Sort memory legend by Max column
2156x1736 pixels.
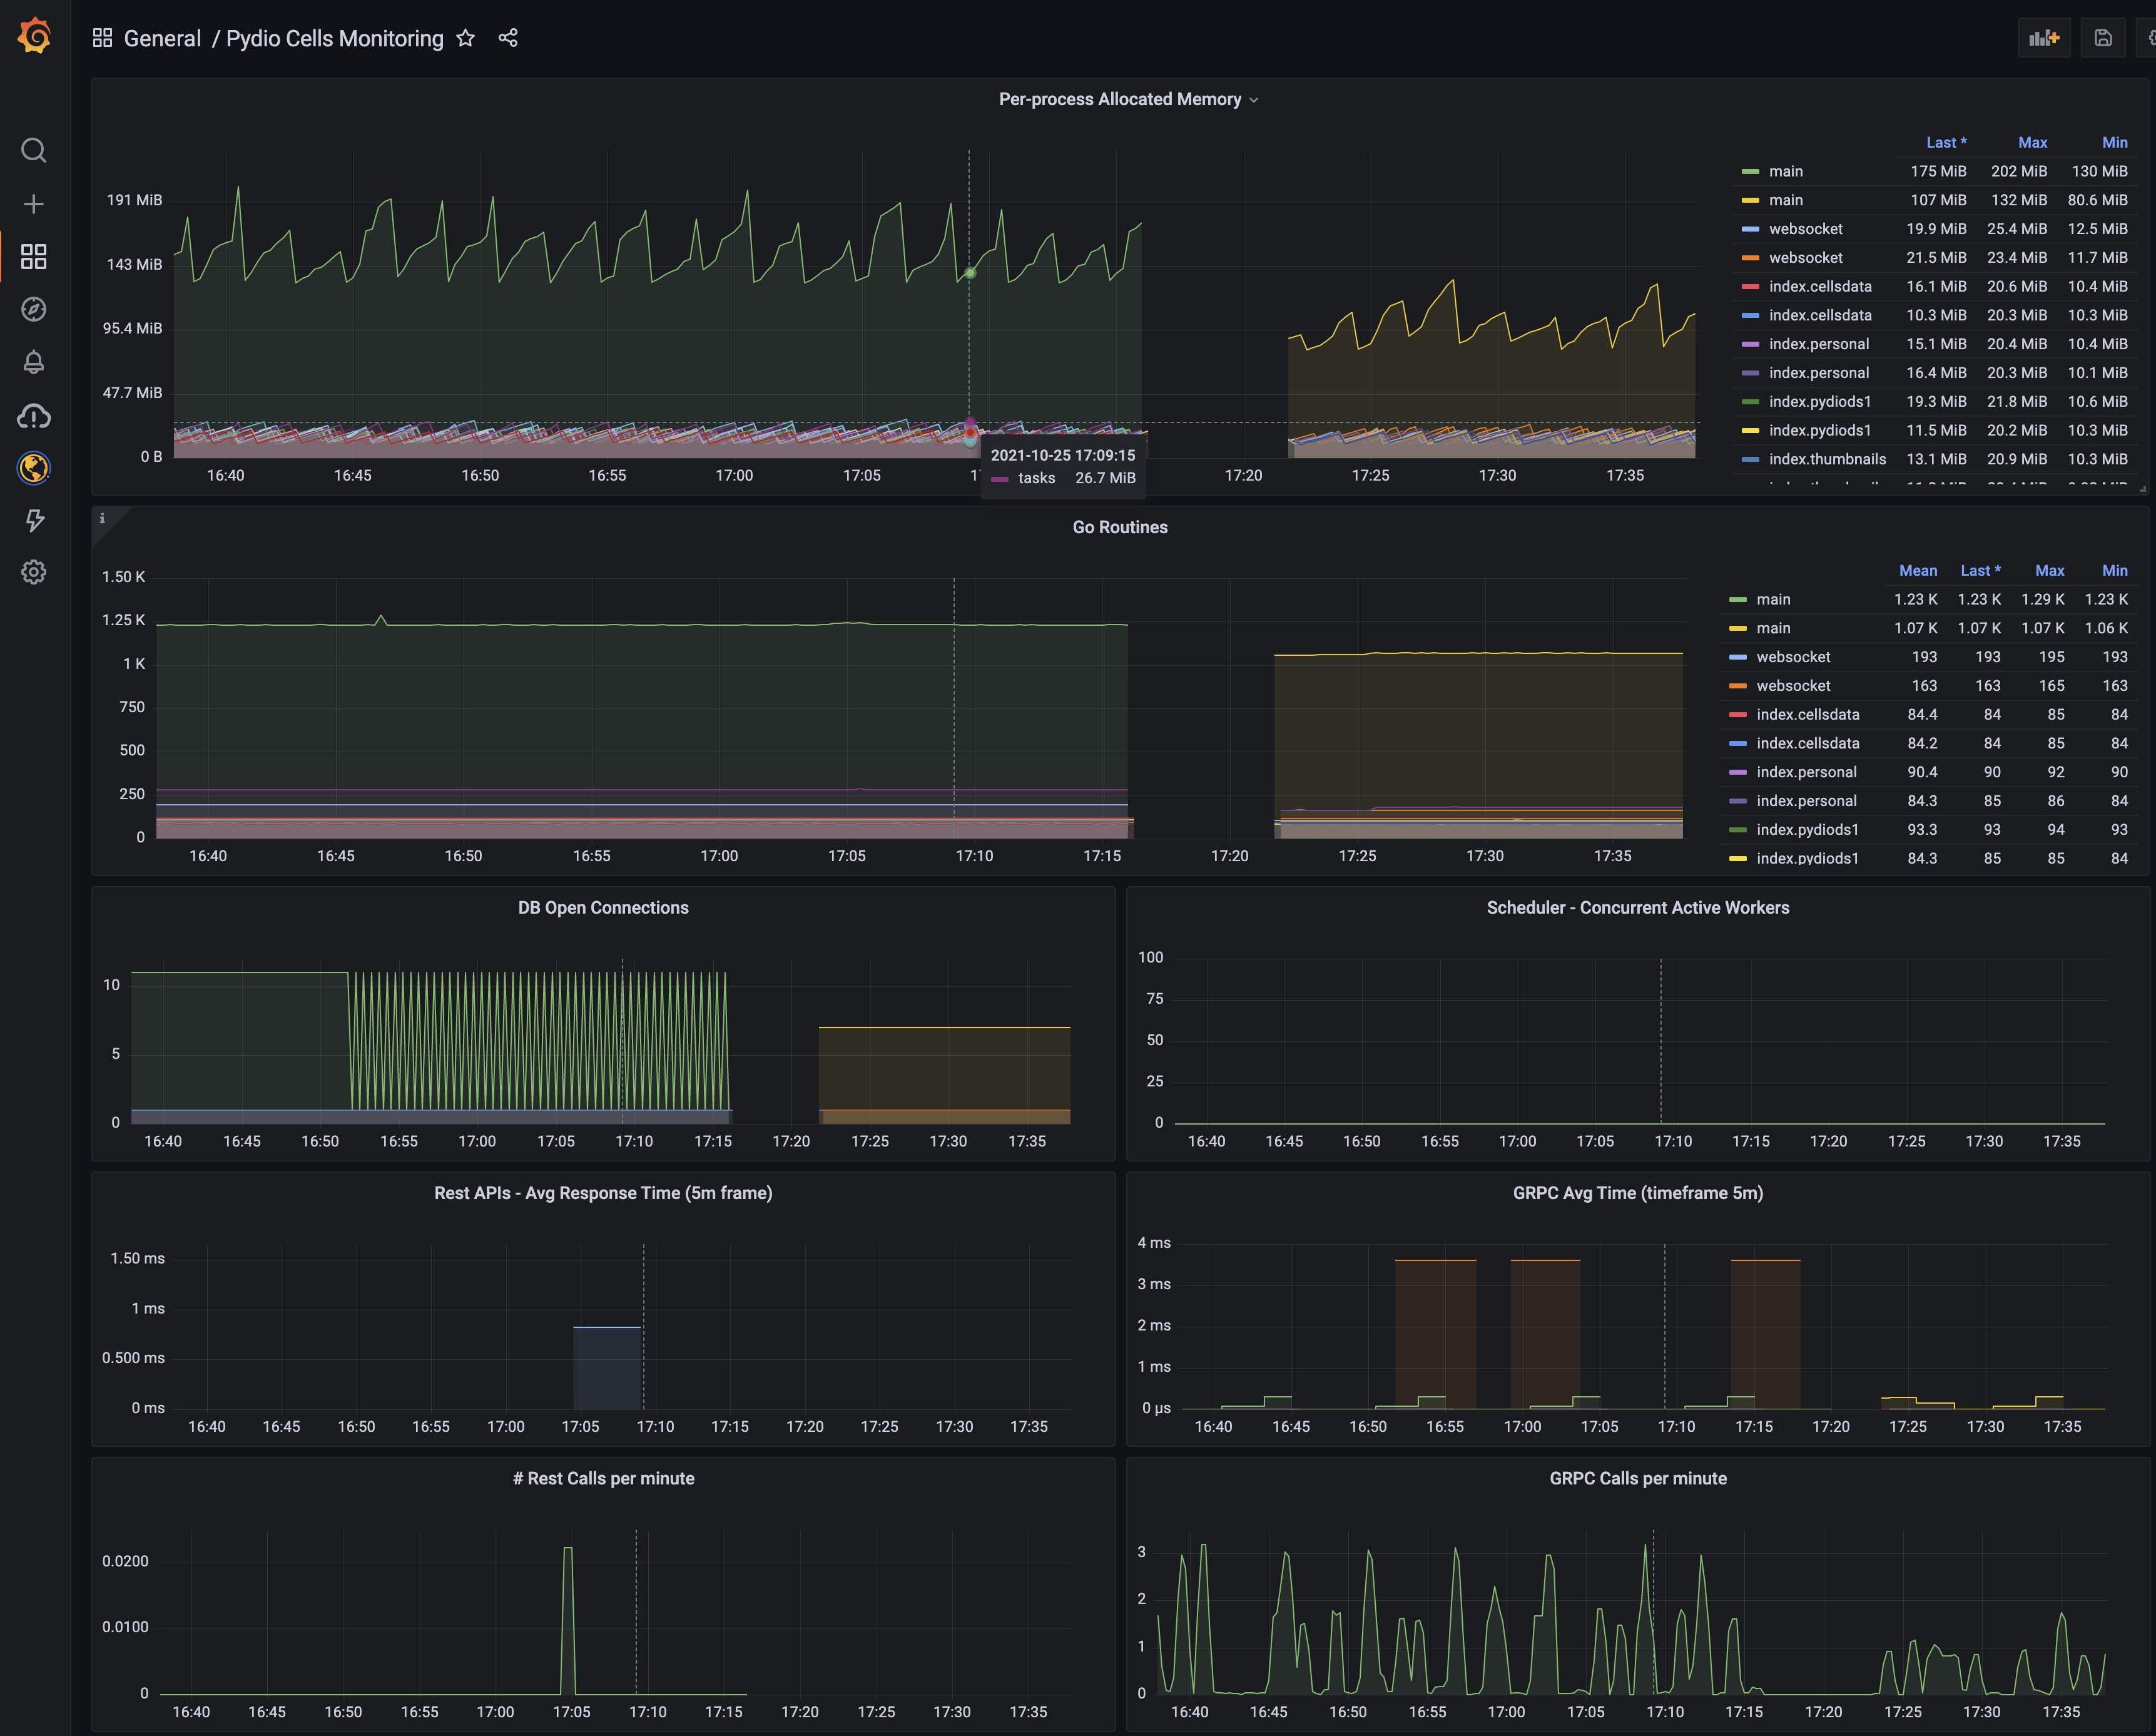2032,143
